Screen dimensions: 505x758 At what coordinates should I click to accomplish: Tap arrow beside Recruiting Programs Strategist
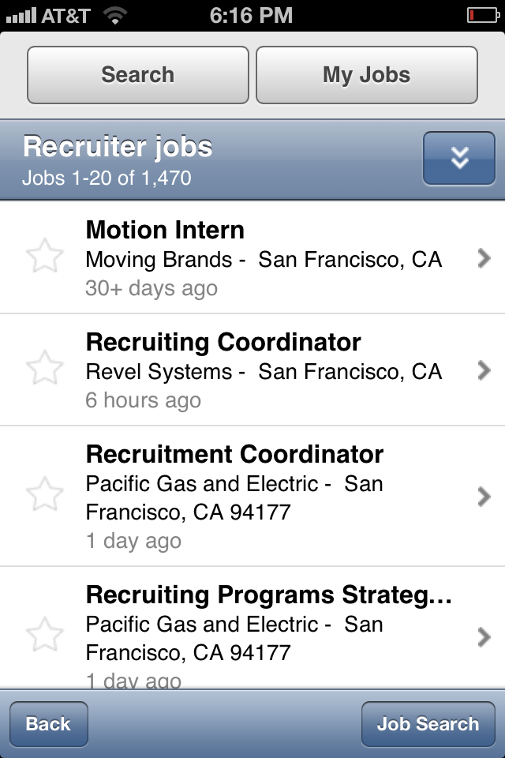(x=484, y=636)
